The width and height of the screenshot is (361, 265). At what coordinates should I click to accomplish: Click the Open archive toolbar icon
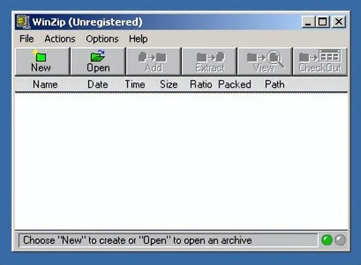tap(98, 61)
